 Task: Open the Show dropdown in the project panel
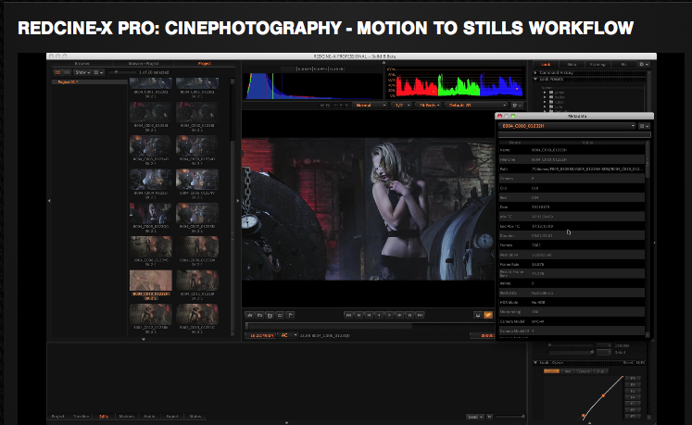[82, 72]
